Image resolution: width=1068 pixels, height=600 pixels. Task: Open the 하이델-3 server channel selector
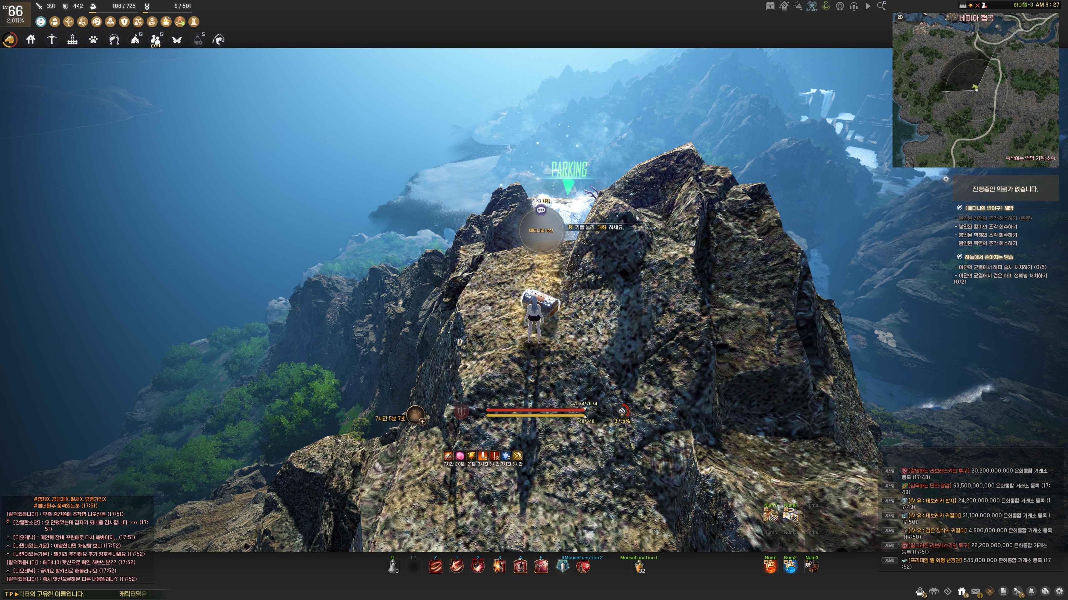coord(1023,5)
